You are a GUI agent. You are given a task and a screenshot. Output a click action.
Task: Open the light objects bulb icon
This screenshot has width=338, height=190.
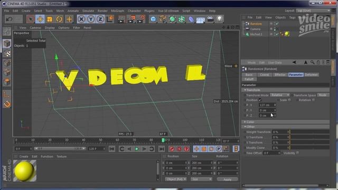[x=220, y=19]
